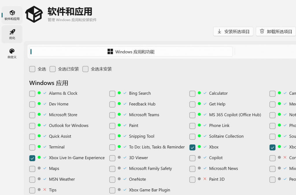Click the Microsoft Store app name
Screen dimensions: 296x195
(x=63, y=115)
